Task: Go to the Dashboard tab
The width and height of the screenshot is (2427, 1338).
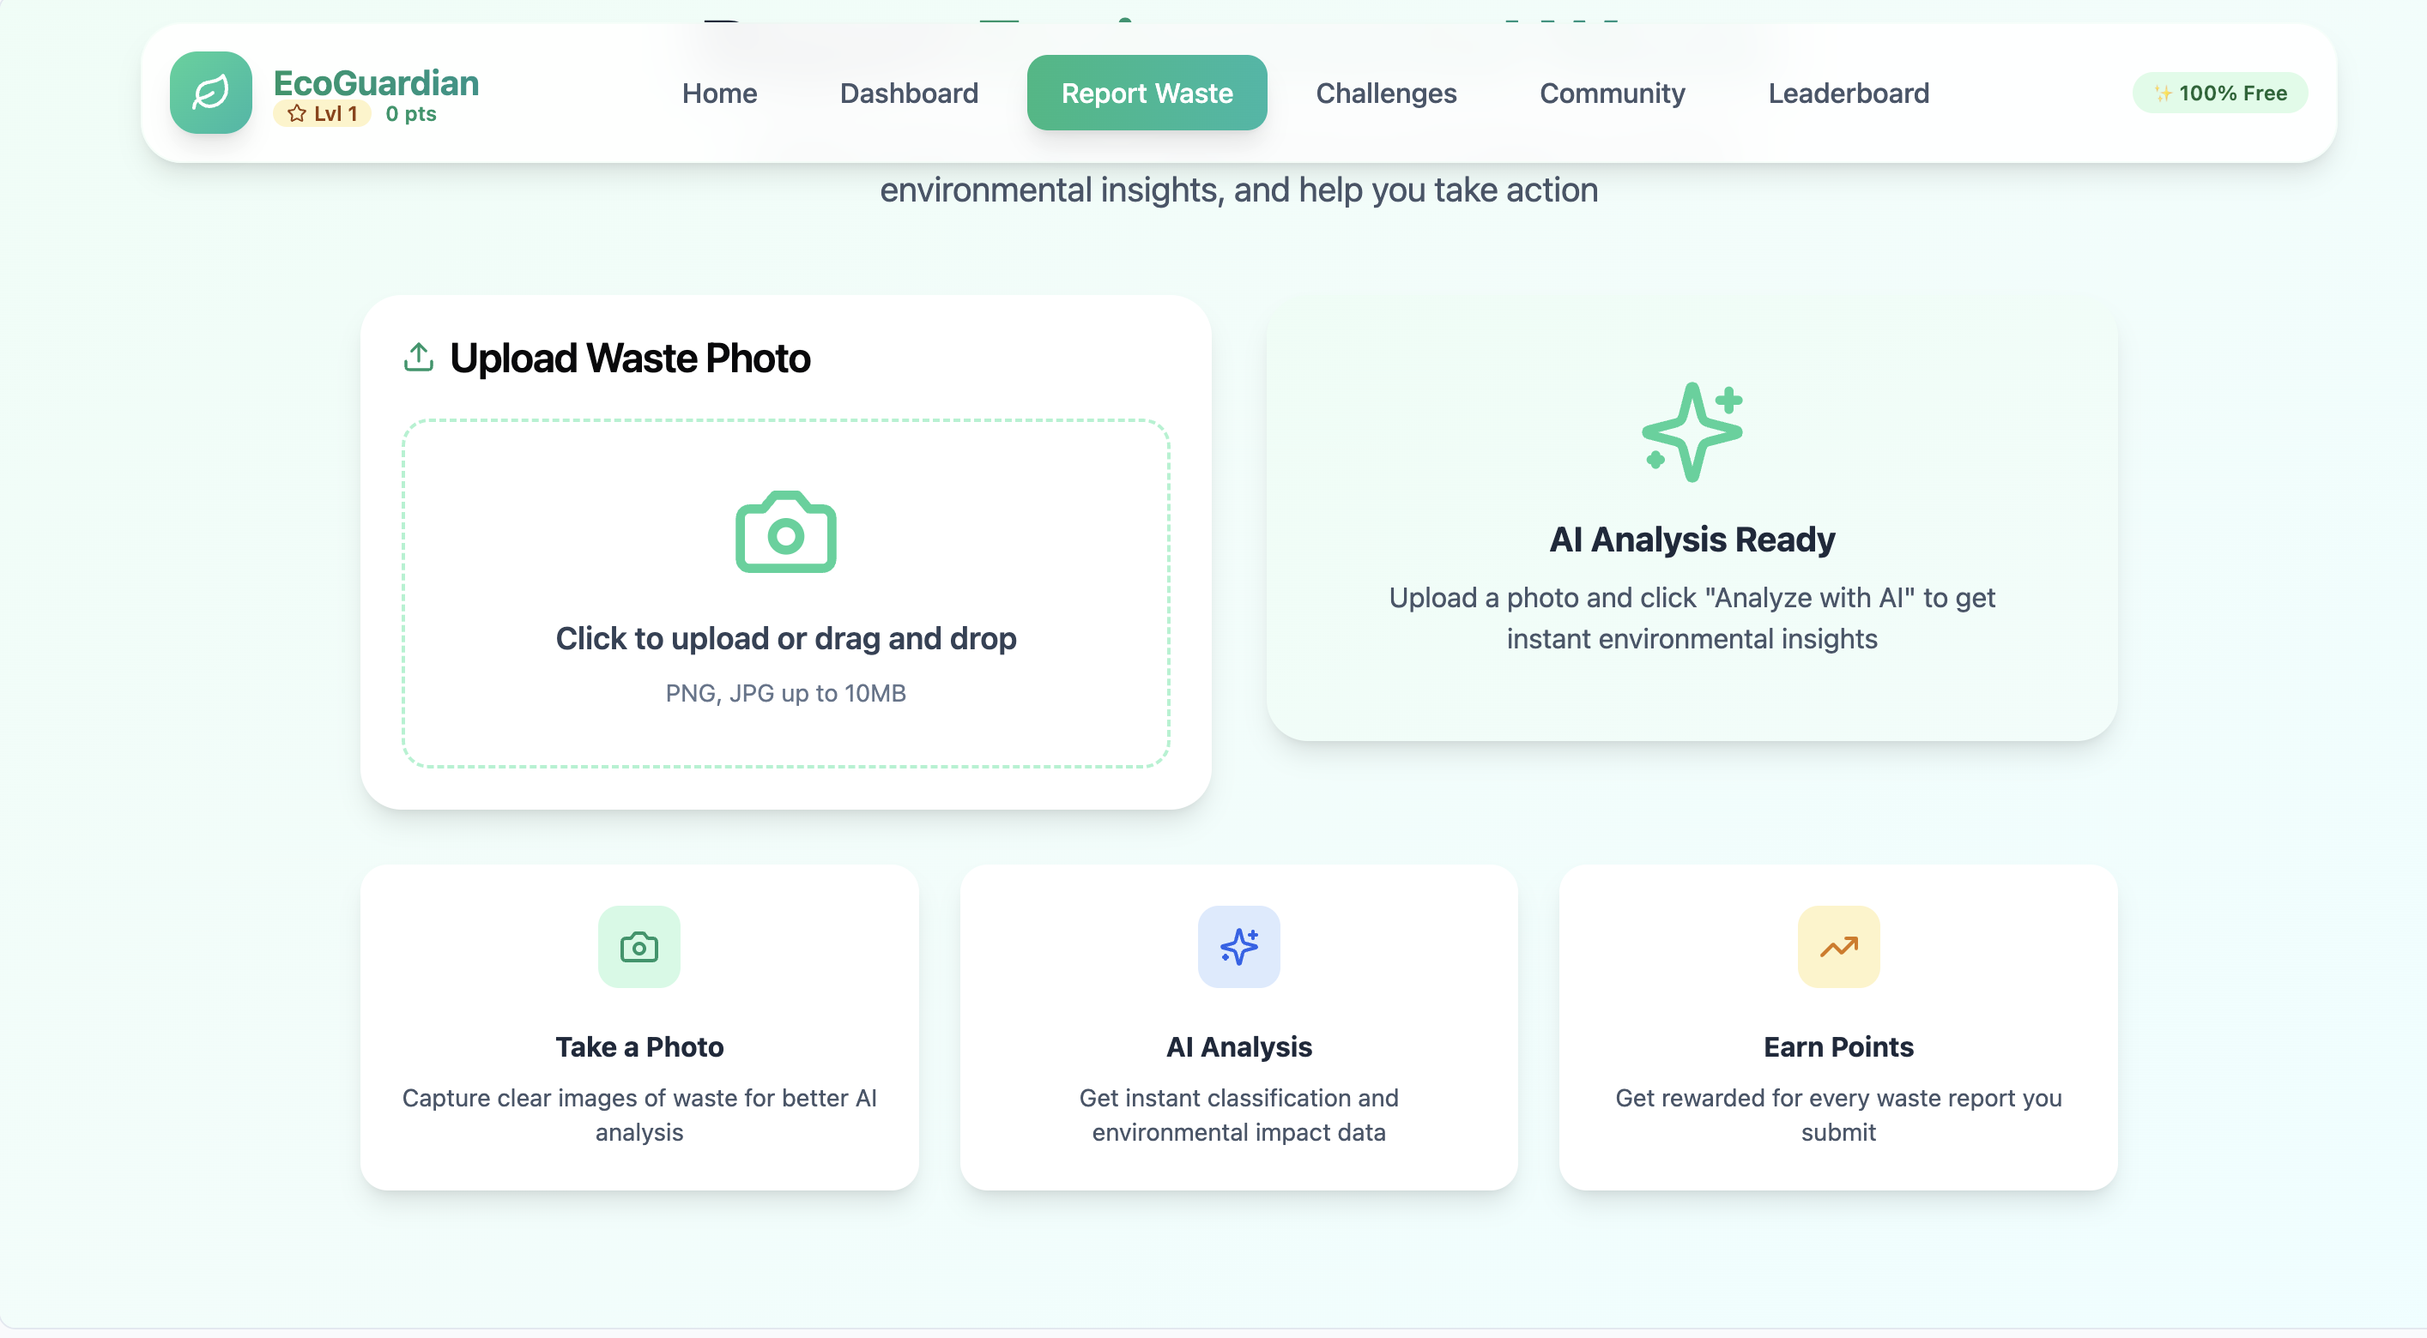Action: point(908,93)
